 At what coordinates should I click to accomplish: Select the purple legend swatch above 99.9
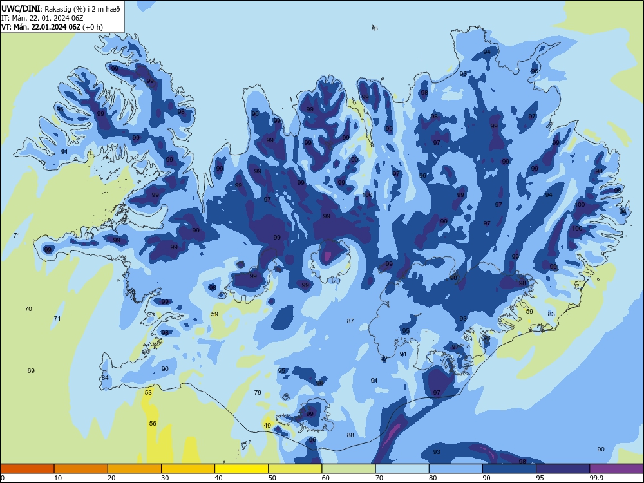[616, 469]
